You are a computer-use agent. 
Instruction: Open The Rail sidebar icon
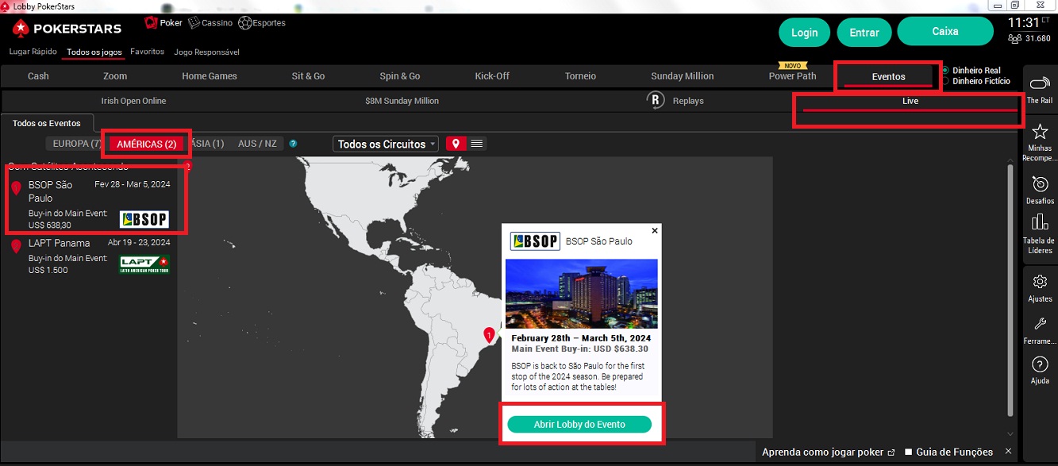[x=1039, y=84]
